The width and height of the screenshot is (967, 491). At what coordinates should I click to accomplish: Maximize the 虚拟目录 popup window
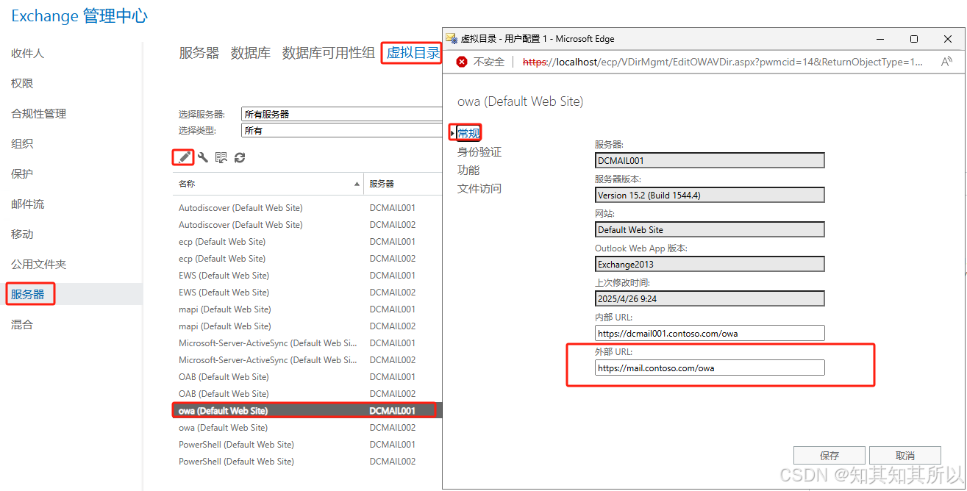[x=914, y=39]
